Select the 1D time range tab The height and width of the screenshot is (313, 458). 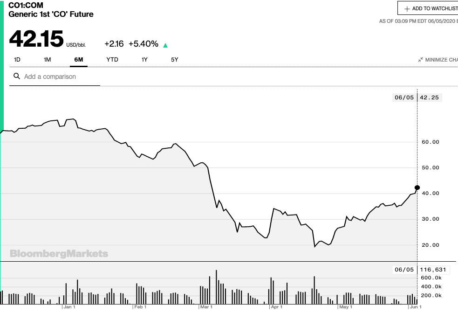click(x=17, y=60)
